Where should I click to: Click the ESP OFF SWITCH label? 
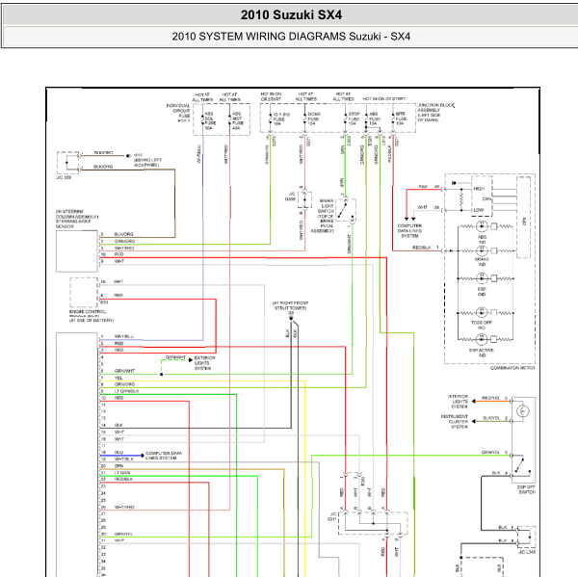coord(526,489)
